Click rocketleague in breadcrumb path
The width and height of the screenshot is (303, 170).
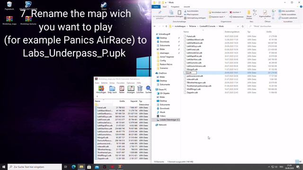(x=180, y=26)
